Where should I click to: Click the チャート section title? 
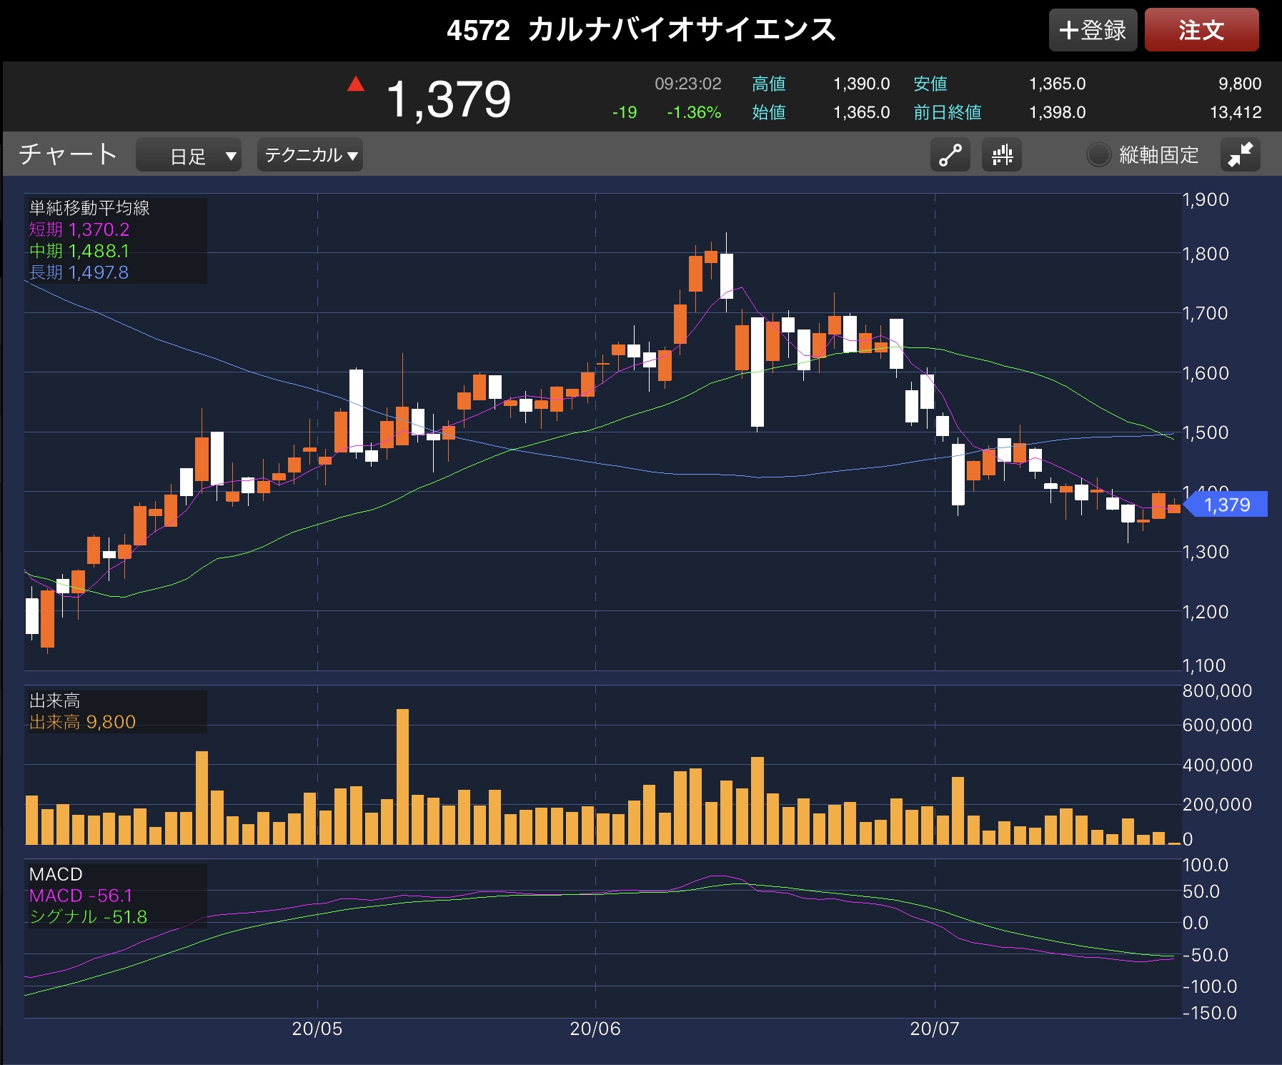(68, 154)
